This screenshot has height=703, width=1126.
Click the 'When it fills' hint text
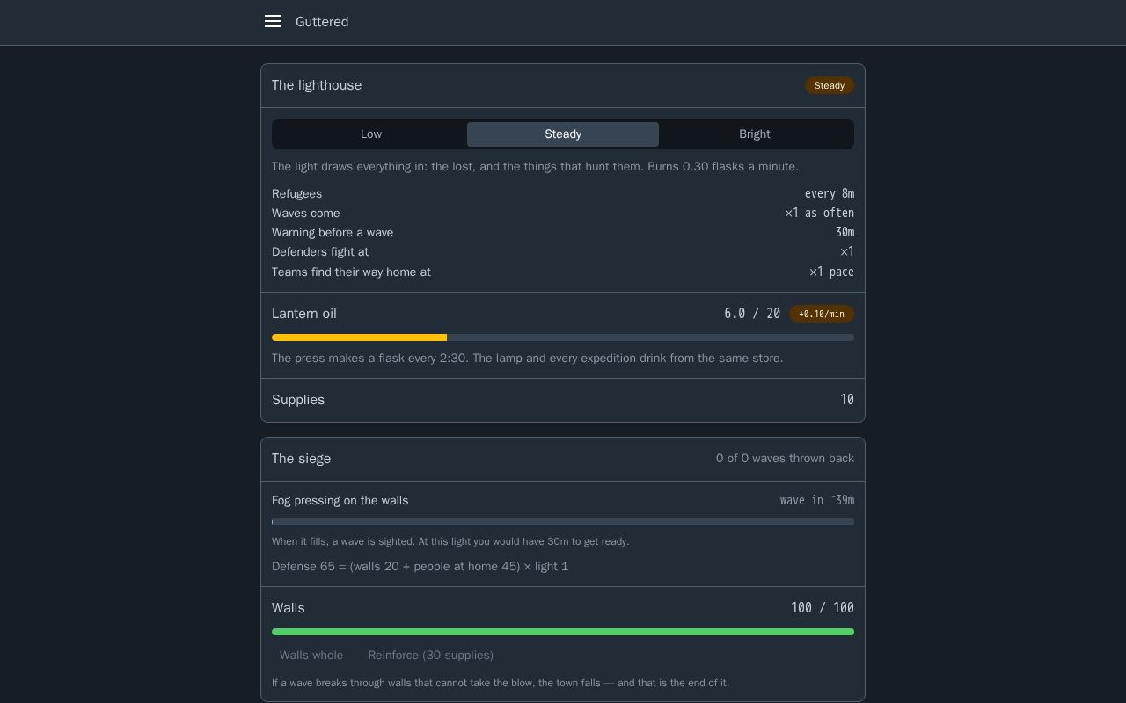point(450,541)
